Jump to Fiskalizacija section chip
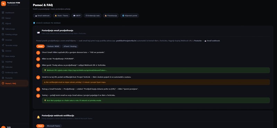Screen dimensions: 277x128 point(111,15)
